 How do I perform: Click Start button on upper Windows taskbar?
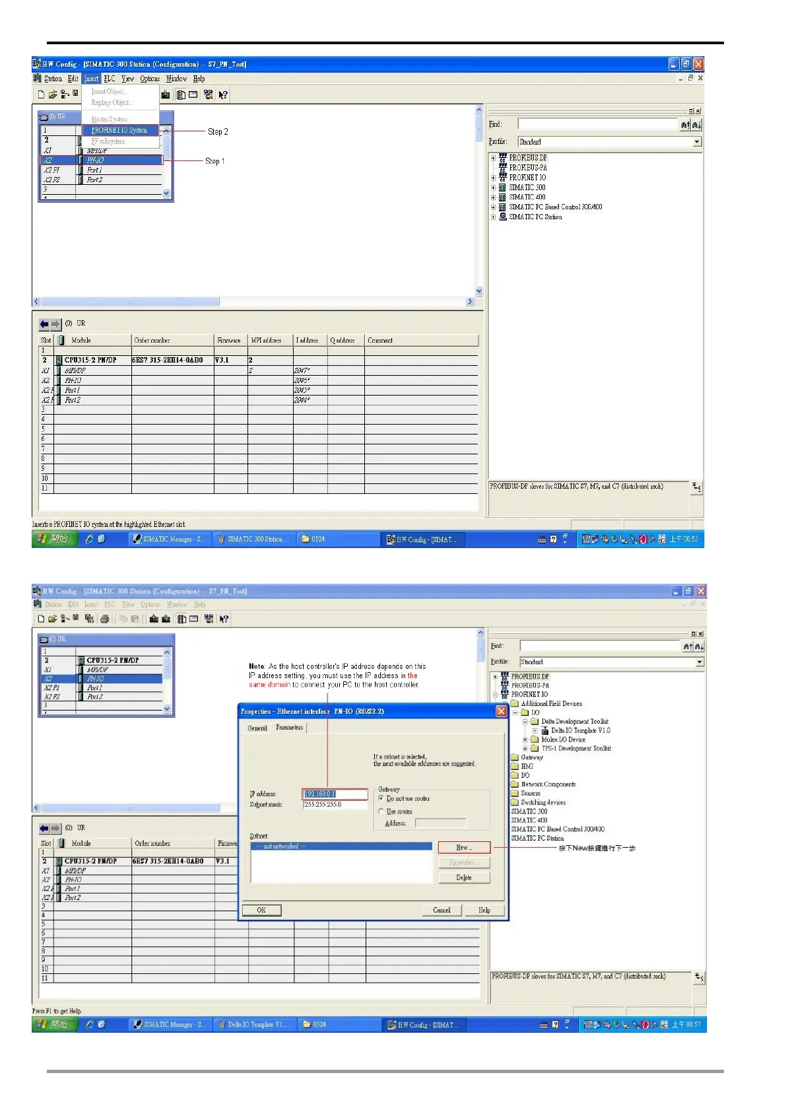tap(53, 539)
